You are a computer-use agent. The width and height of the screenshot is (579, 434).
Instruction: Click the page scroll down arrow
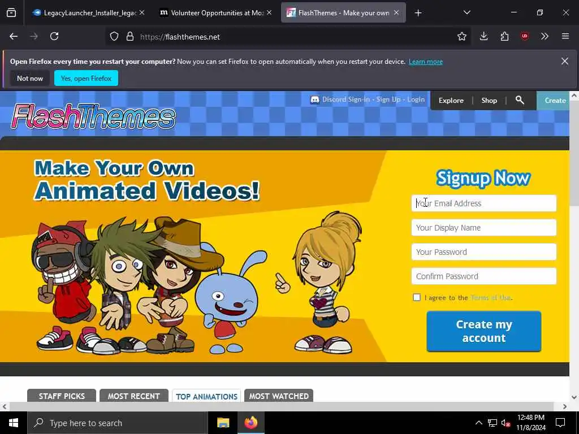coord(574,397)
